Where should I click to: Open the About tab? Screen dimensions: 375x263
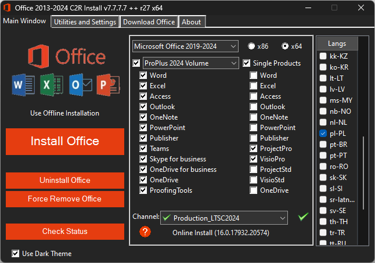click(x=192, y=21)
